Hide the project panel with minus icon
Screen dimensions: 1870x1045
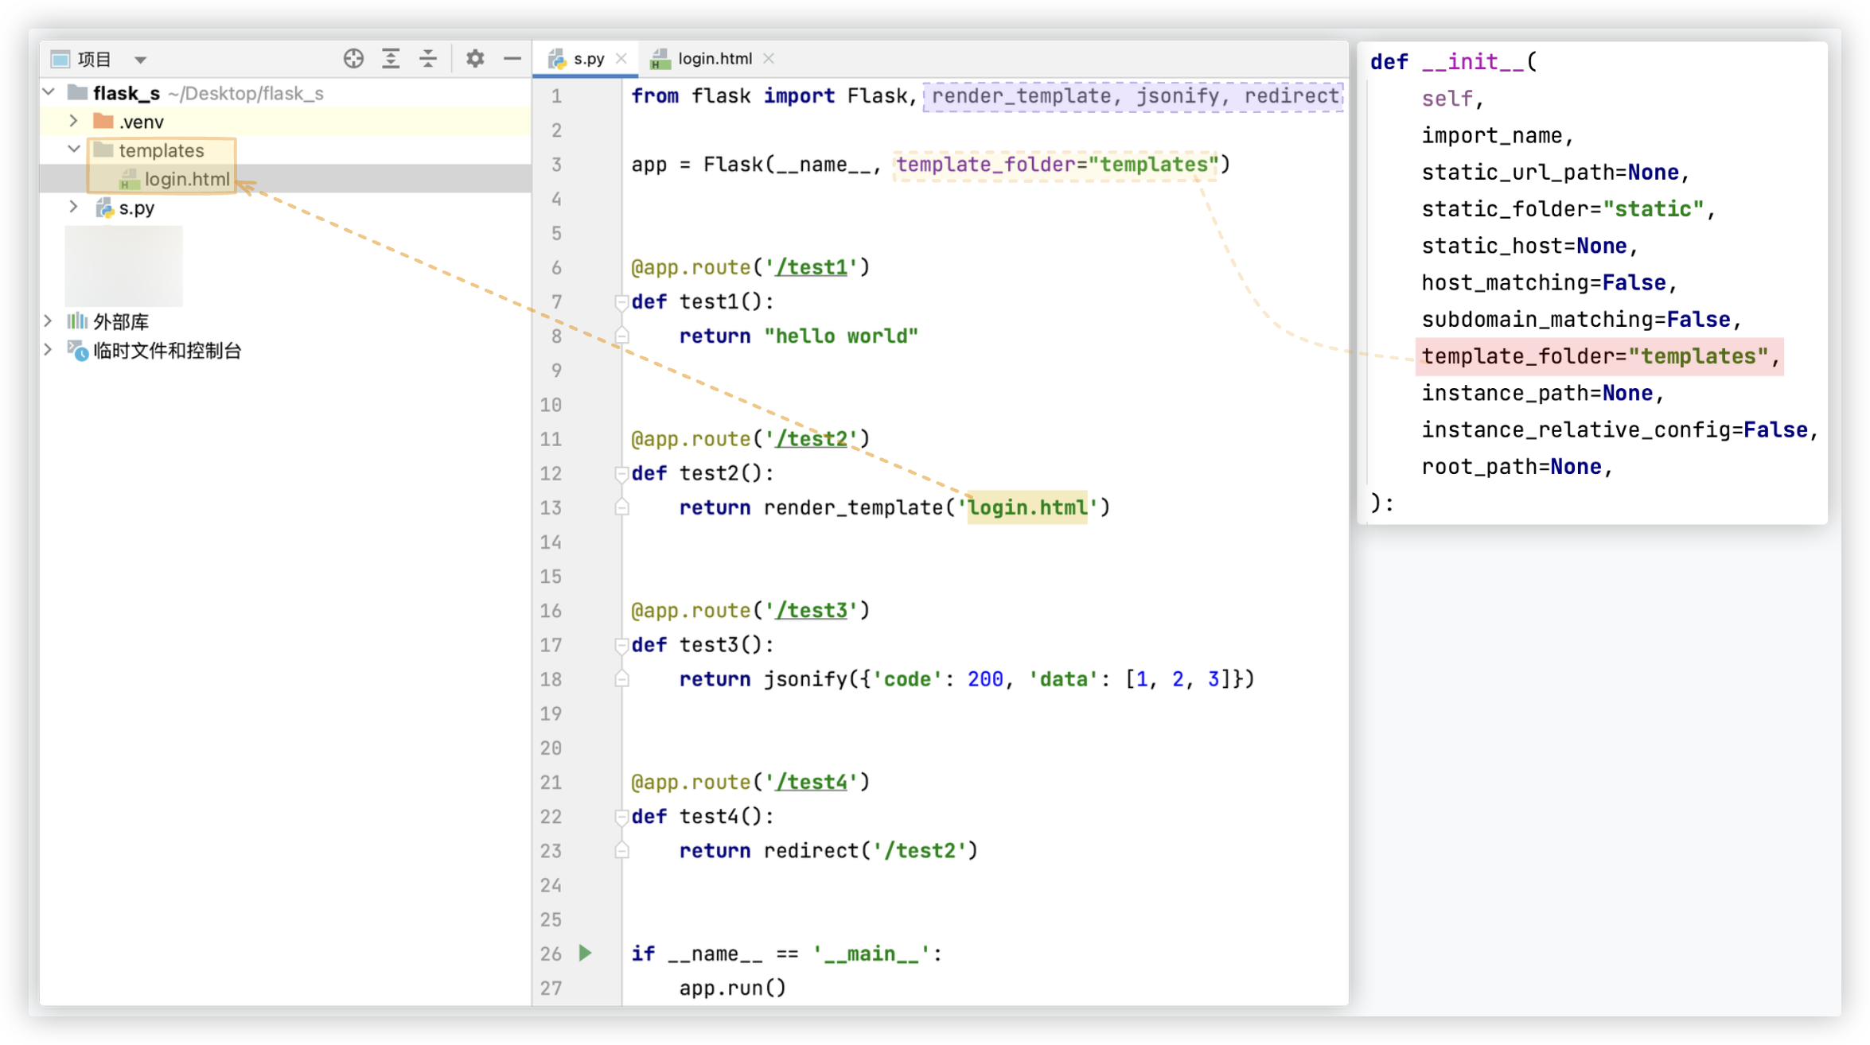tap(512, 59)
